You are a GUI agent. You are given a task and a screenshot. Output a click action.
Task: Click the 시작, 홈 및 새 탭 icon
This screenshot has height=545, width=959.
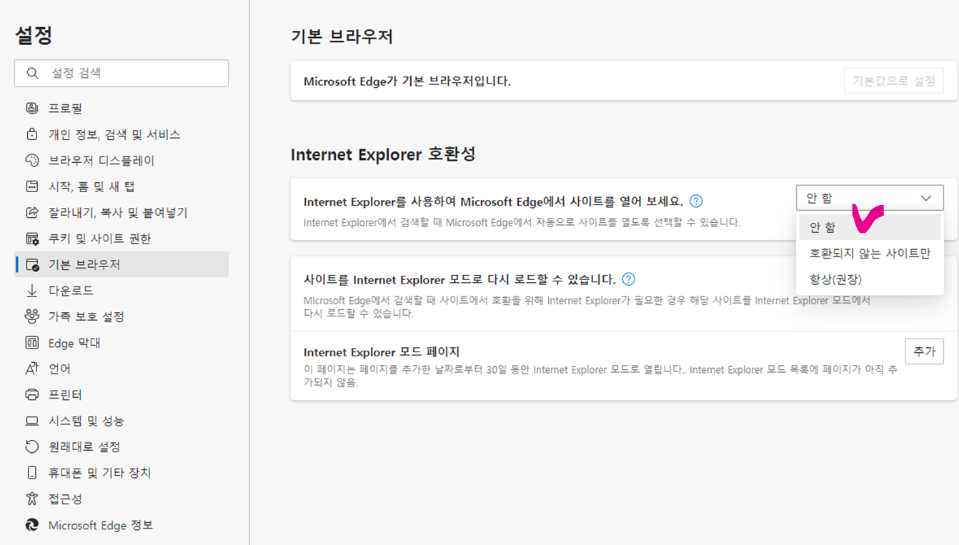[31, 186]
